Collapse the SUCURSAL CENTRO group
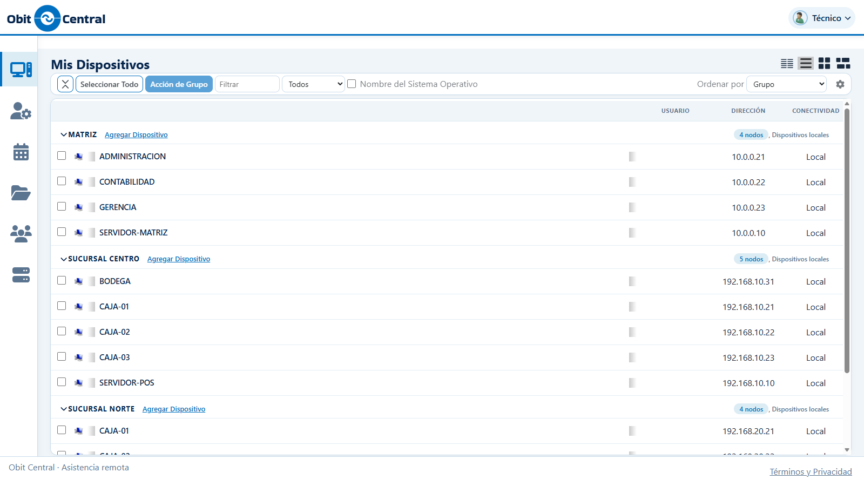 (64, 259)
